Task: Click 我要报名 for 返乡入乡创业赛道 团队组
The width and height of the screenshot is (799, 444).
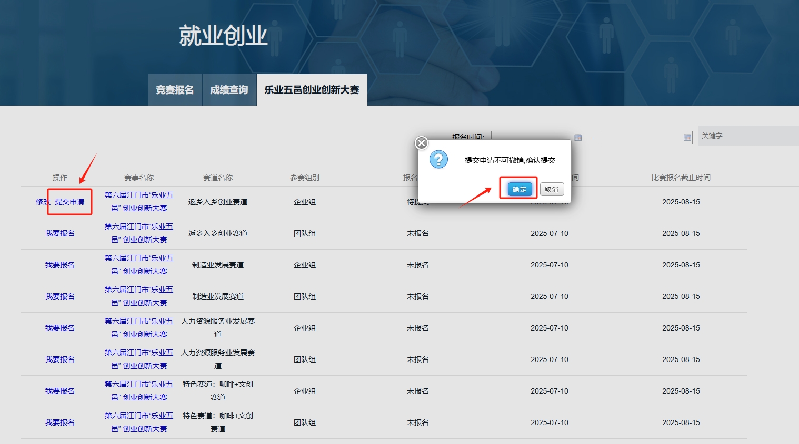Action: [x=60, y=233]
